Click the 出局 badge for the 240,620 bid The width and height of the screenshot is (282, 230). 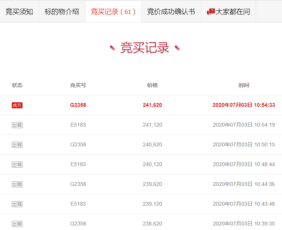(17, 145)
